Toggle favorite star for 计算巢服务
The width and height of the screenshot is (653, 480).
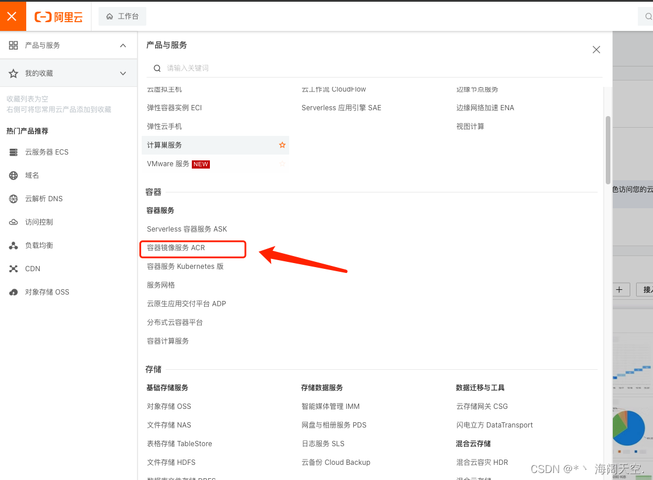(x=282, y=145)
